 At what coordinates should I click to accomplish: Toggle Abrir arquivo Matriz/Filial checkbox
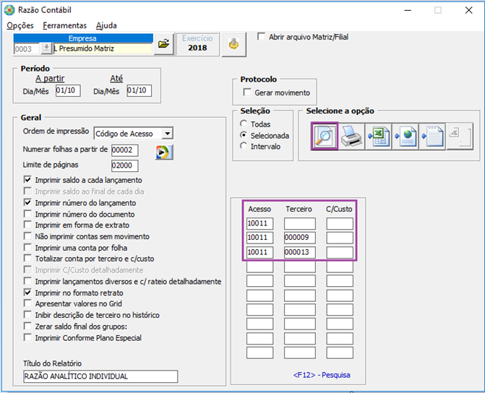pos(262,37)
